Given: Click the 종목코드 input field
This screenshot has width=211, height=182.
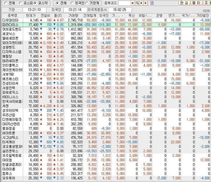Looking at the screenshot, I should click(x=125, y=3).
